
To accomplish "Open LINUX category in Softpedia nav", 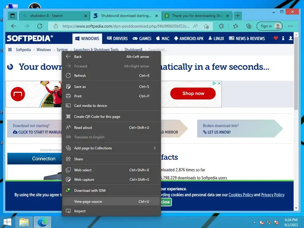I will pos(216,38).
